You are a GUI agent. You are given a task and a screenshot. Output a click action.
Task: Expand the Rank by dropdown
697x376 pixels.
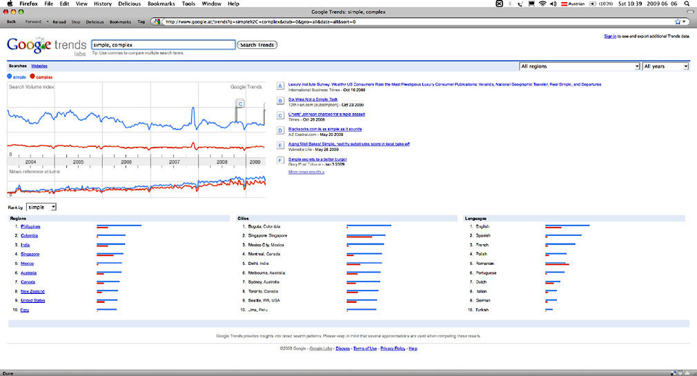(x=41, y=207)
